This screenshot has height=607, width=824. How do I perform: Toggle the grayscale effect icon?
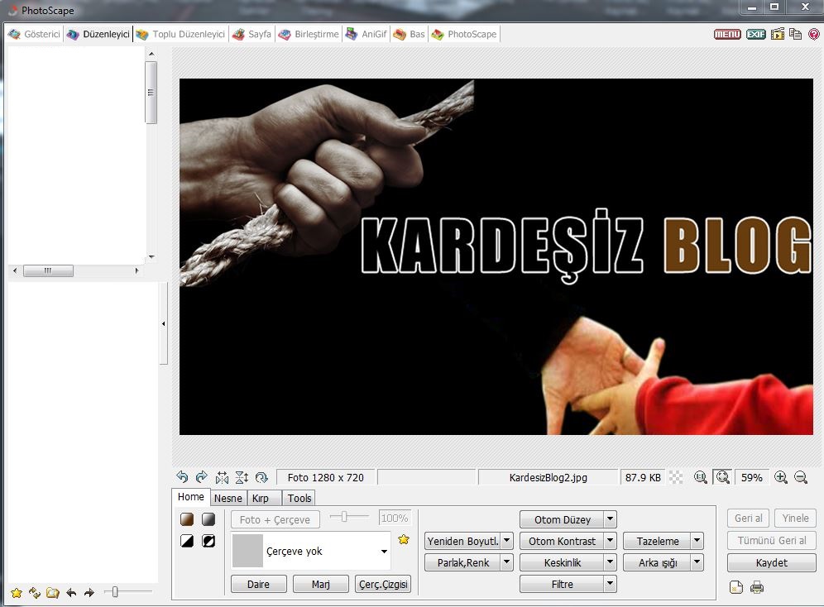click(x=208, y=519)
